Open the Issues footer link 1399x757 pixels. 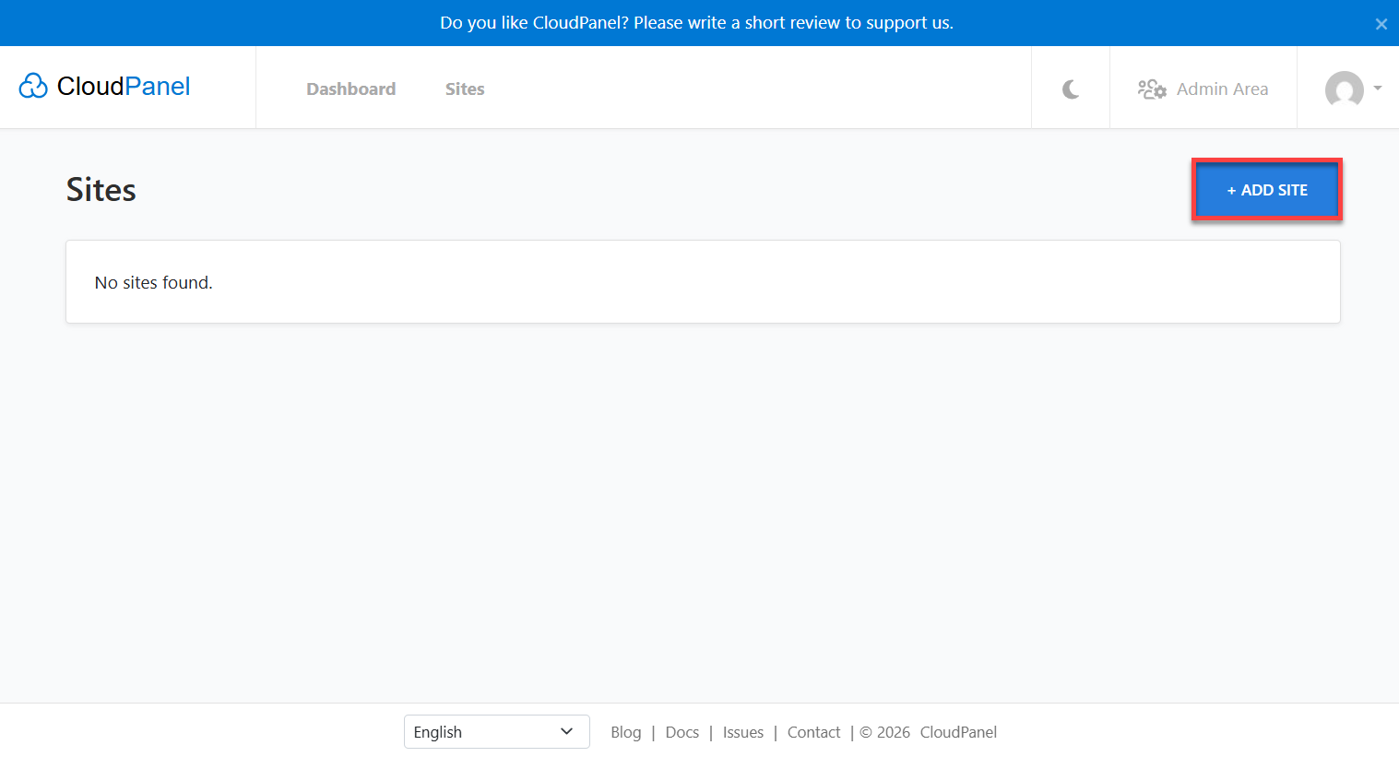pyautogui.click(x=743, y=732)
